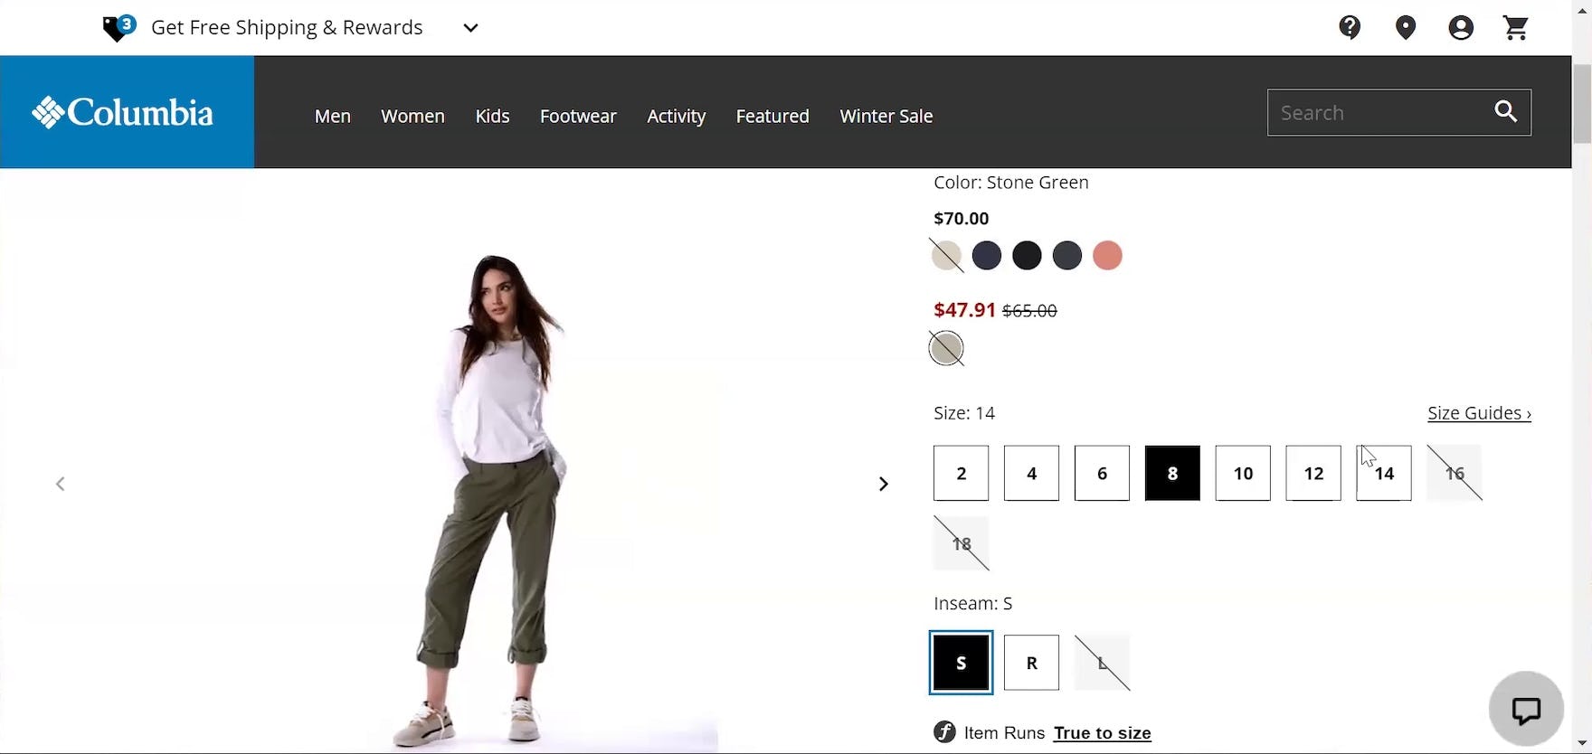Open the store locator pin icon
Viewport: 1592px width, 754px height.
point(1405,28)
